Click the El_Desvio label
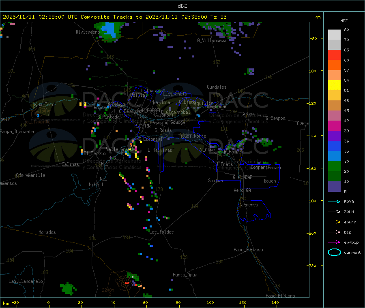Viewport: 365px width, 308px height. click(x=95, y=153)
